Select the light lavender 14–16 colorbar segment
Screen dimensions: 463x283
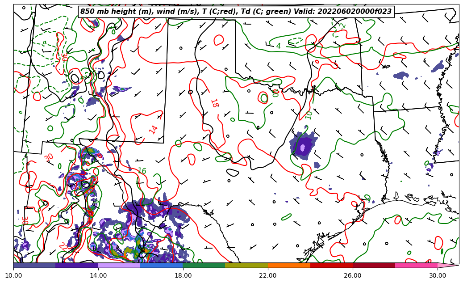tap(119, 265)
